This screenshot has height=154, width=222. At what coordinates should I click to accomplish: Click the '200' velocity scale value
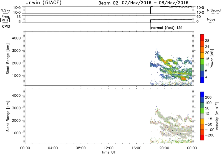coord(208,97)
